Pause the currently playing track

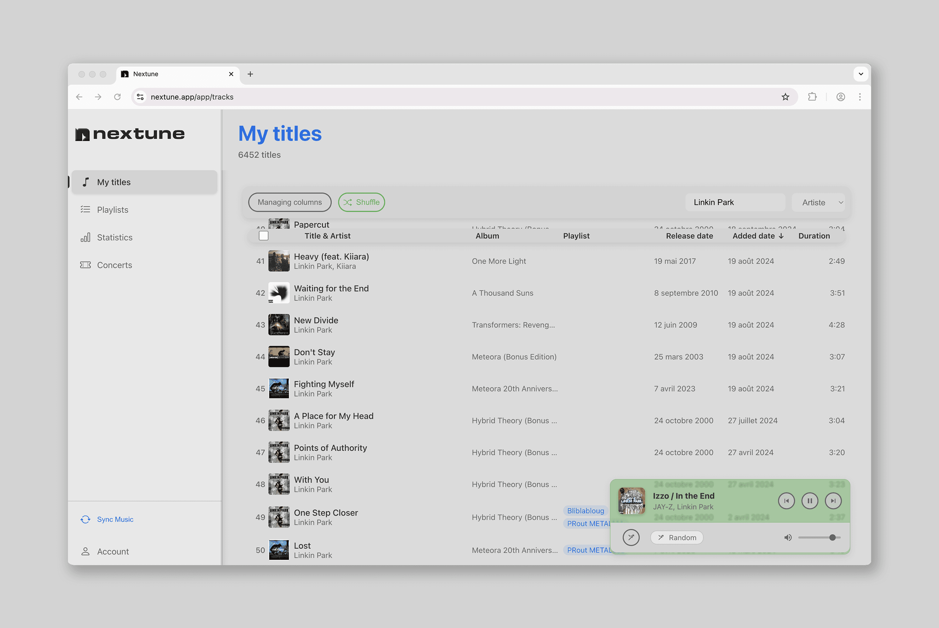click(x=810, y=500)
